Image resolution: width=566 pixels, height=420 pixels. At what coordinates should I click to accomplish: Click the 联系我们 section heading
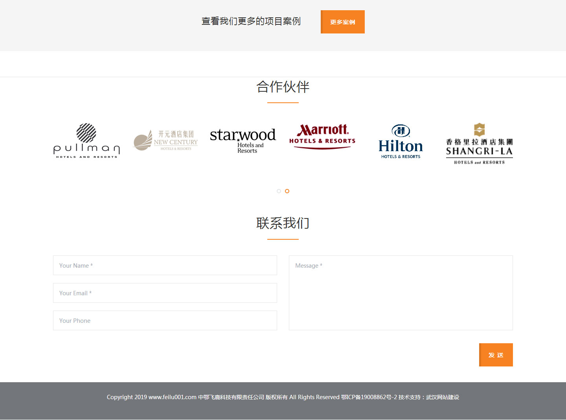[283, 223]
